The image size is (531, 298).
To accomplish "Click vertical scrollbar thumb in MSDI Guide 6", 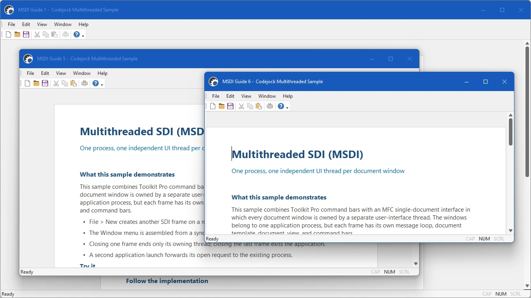I will tap(510, 132).
